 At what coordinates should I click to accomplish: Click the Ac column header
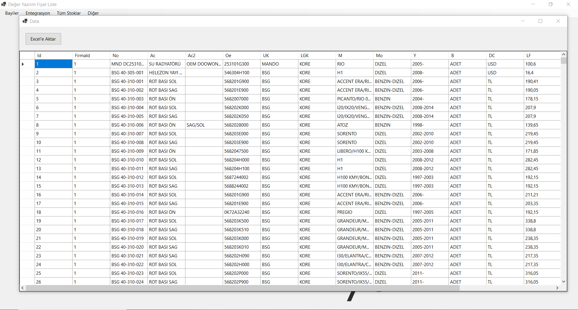coord(166,55)
